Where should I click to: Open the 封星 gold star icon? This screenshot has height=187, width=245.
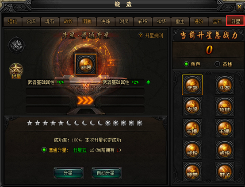click(x=16, y=70)
